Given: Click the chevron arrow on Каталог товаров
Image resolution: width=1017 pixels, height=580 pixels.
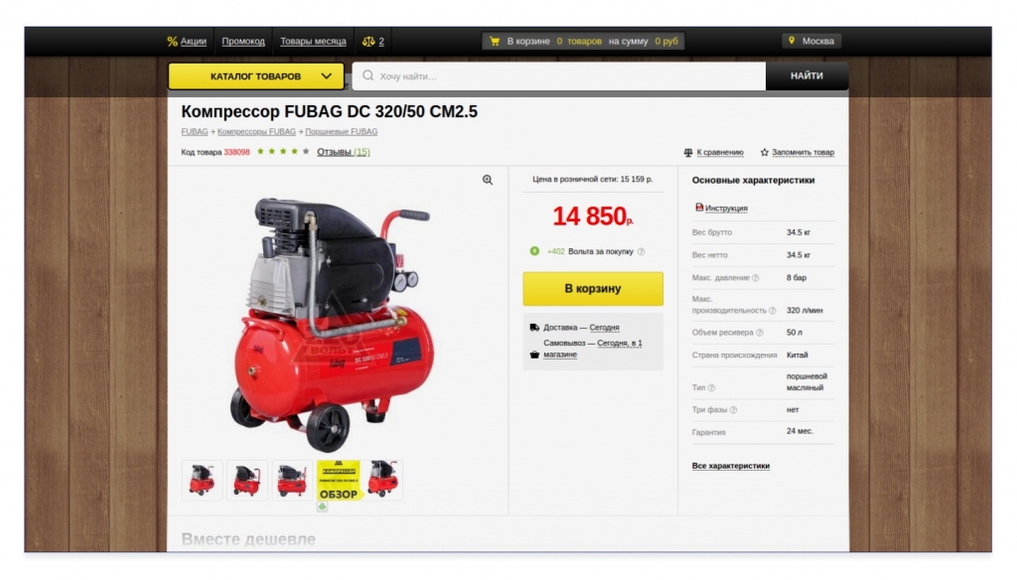Looking at the screenshot, I should pyautogui.click(x=326, y=75).
